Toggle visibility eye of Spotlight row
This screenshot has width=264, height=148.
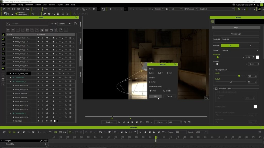pyautogui.click(x=38, y=121)
